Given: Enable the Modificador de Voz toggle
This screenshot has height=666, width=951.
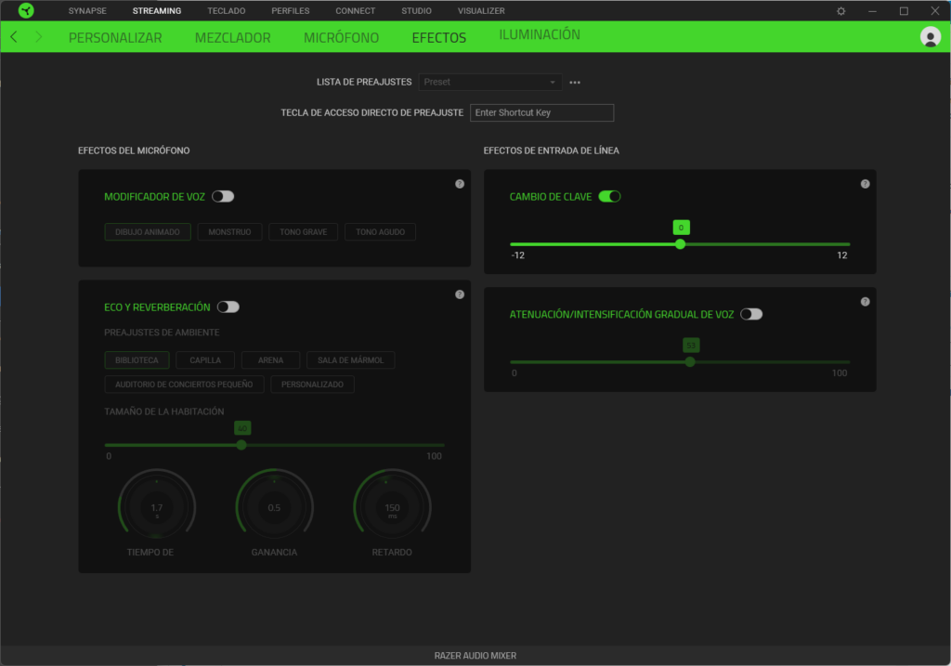Looking at the screenshot, I should [x=223, y=197].
